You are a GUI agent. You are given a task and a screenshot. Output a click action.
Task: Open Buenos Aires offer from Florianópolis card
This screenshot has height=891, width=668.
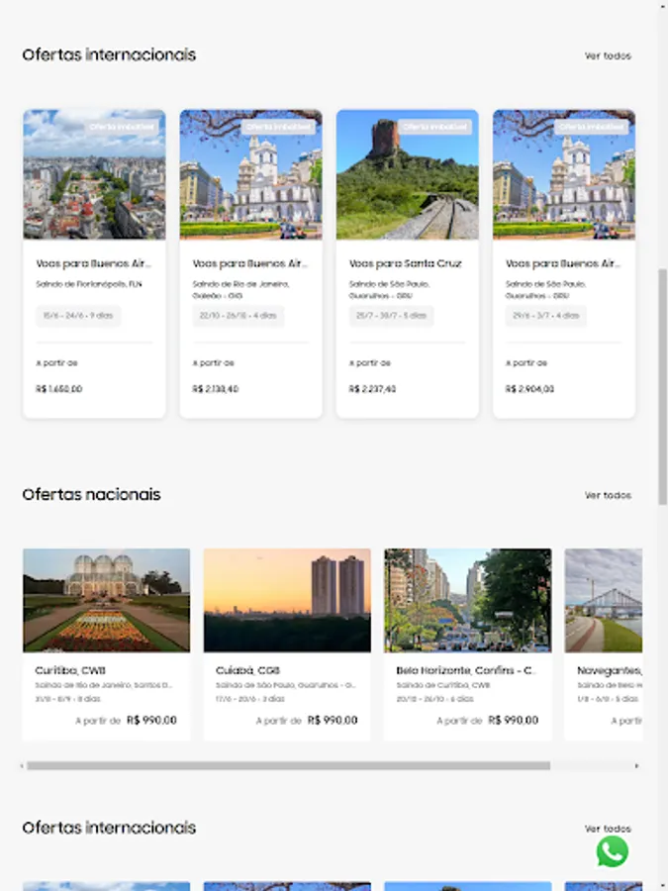point(94,263)
